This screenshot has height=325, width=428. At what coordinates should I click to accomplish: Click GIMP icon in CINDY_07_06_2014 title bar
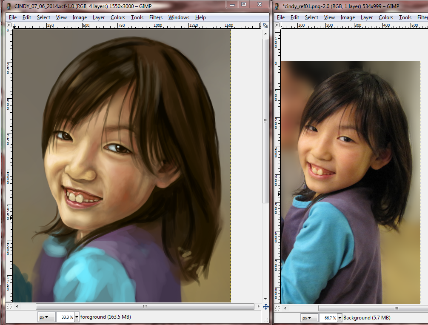coord(9,6)
